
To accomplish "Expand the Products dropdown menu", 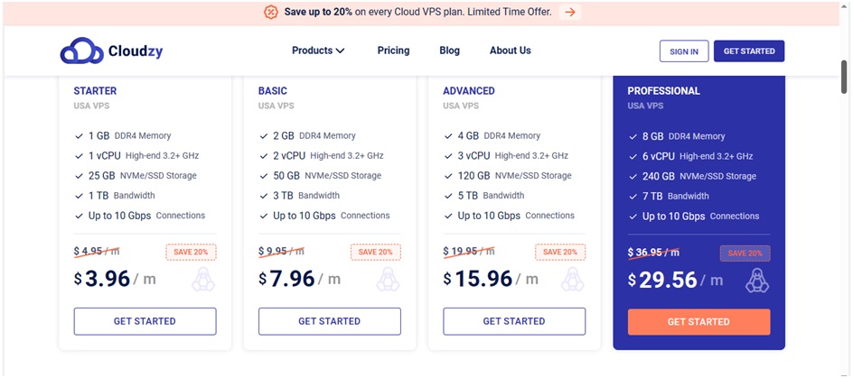I will pos(318,51).
